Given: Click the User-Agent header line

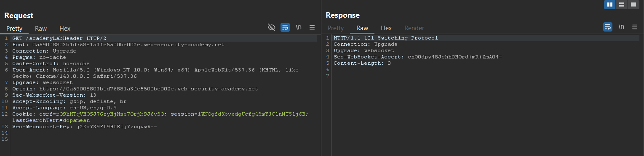Looking at the screenshot, I should click(155, 73).
